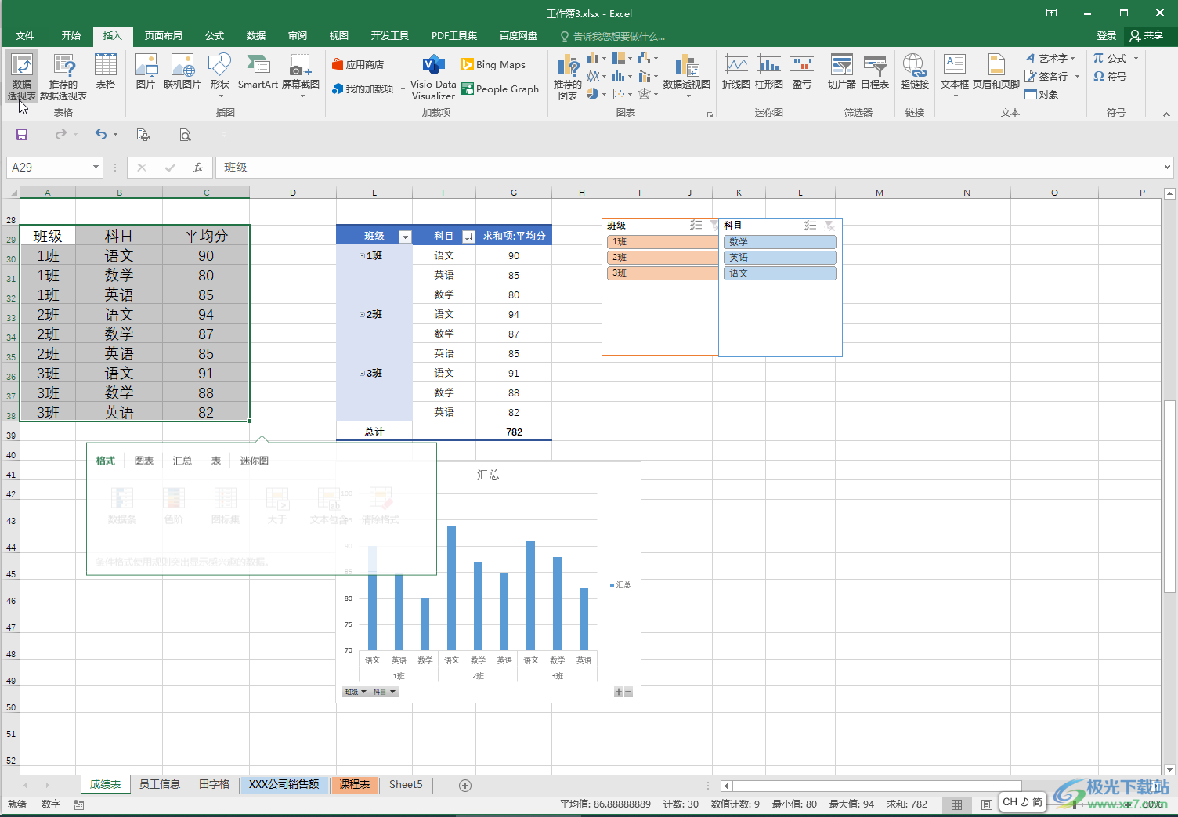Open the 科目 pivot sort dropdown
Viewport: 1178px width, 817px height.
tap(468, 237)
